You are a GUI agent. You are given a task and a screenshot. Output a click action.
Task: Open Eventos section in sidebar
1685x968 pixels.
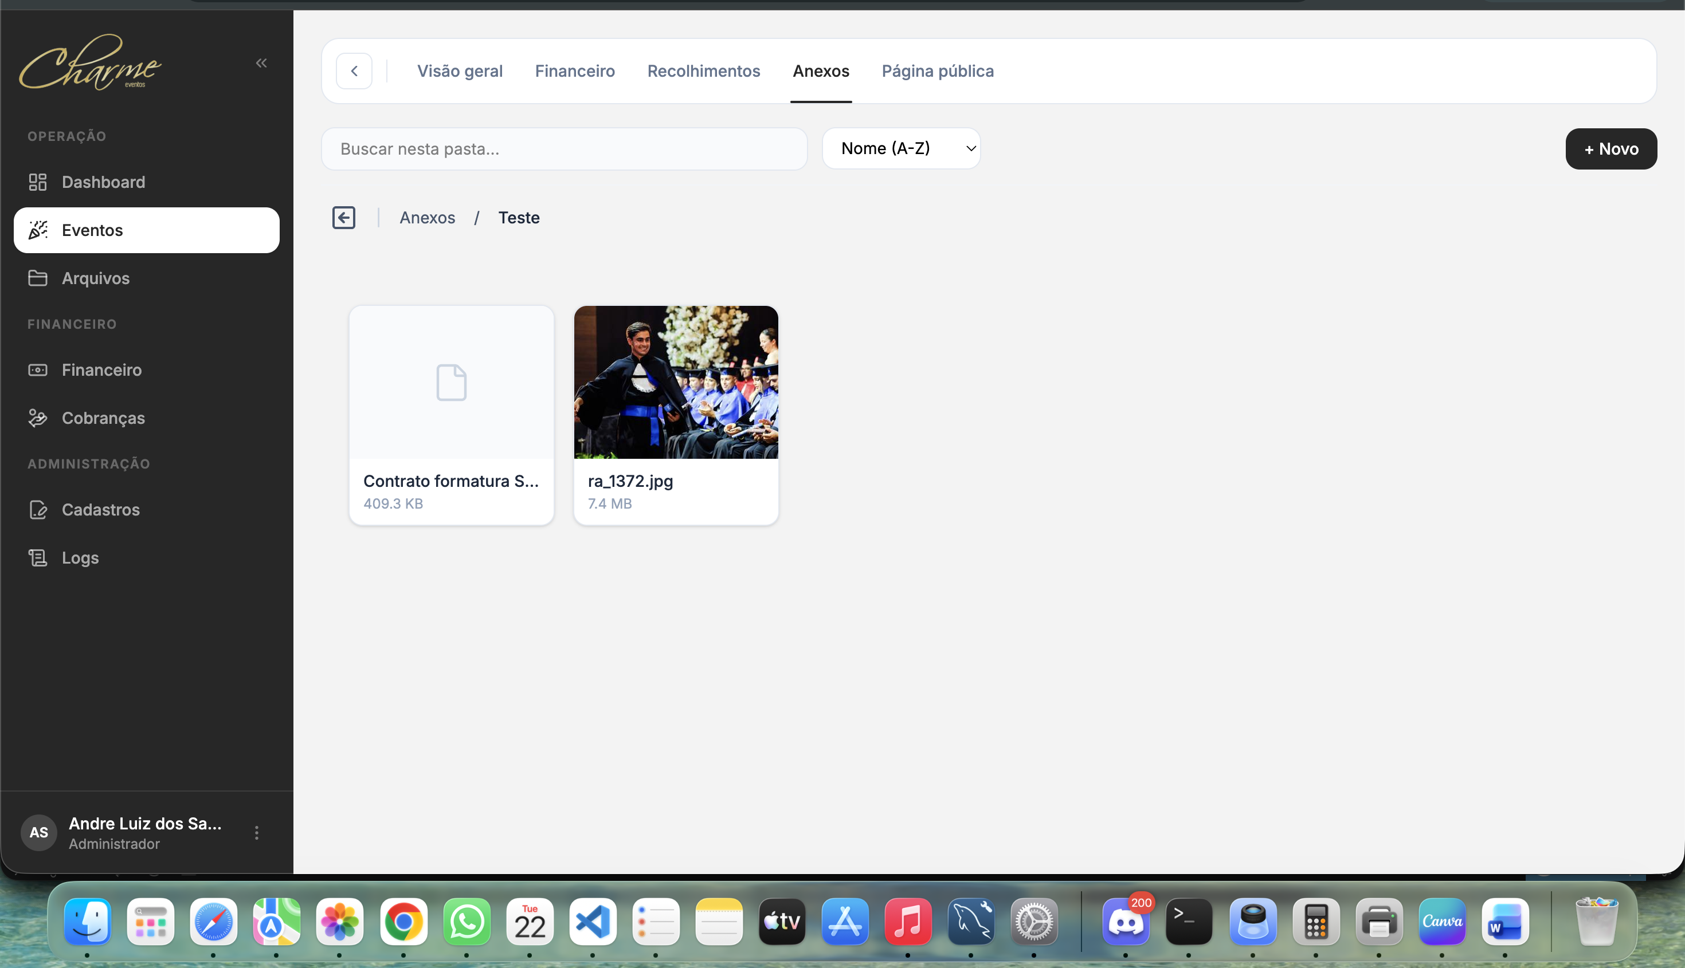coord(146,230)
